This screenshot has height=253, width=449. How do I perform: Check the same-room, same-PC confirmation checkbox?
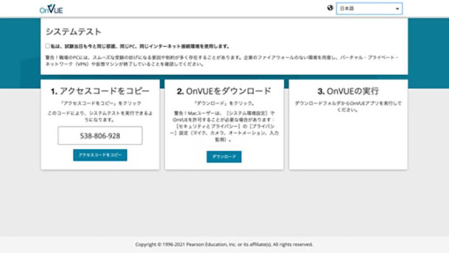47,46
